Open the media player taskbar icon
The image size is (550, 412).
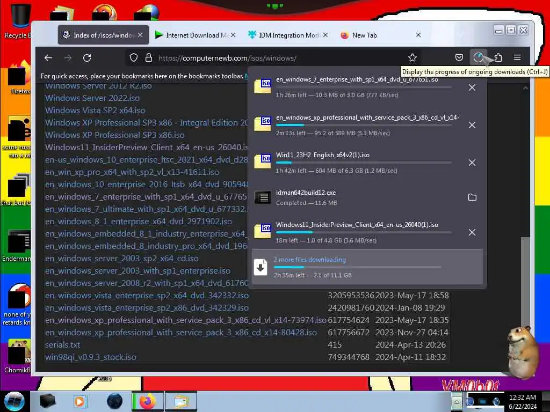[79, 401]
